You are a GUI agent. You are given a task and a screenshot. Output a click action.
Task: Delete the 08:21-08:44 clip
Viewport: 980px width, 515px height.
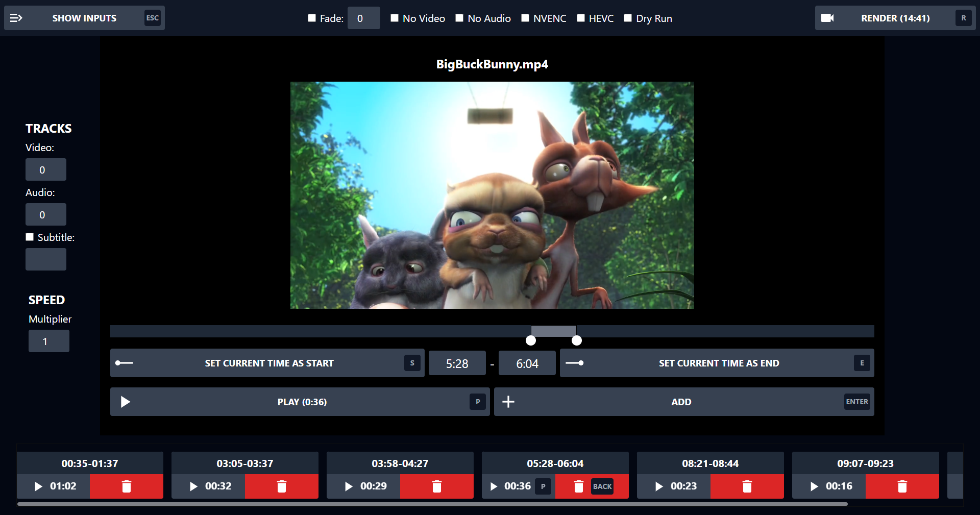pyautogui.click(x=747, y=486)
